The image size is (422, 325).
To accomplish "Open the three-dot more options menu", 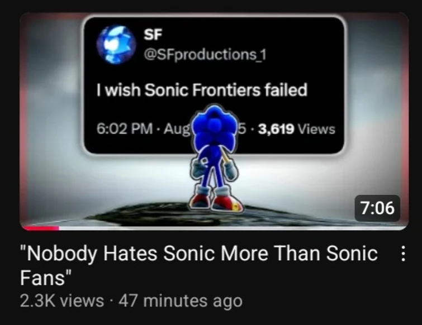I will coord(403,254).
